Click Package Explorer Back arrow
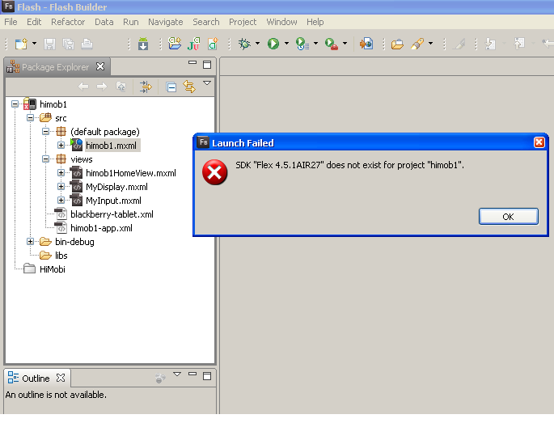The height and width of the screenshot is (423, 554). [83, 87]
